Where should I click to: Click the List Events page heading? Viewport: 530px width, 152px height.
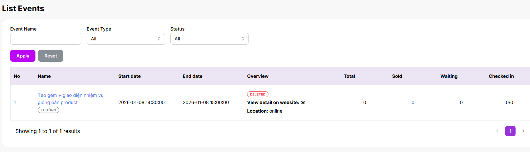(23, 9)
